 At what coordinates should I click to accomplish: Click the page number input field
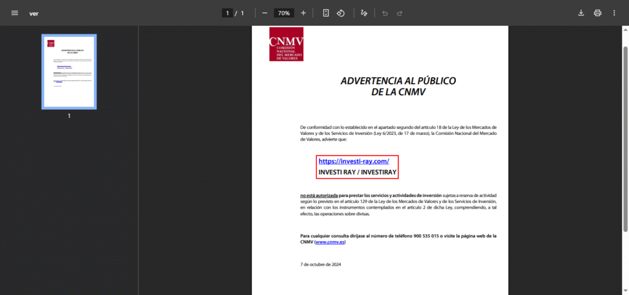227,13
